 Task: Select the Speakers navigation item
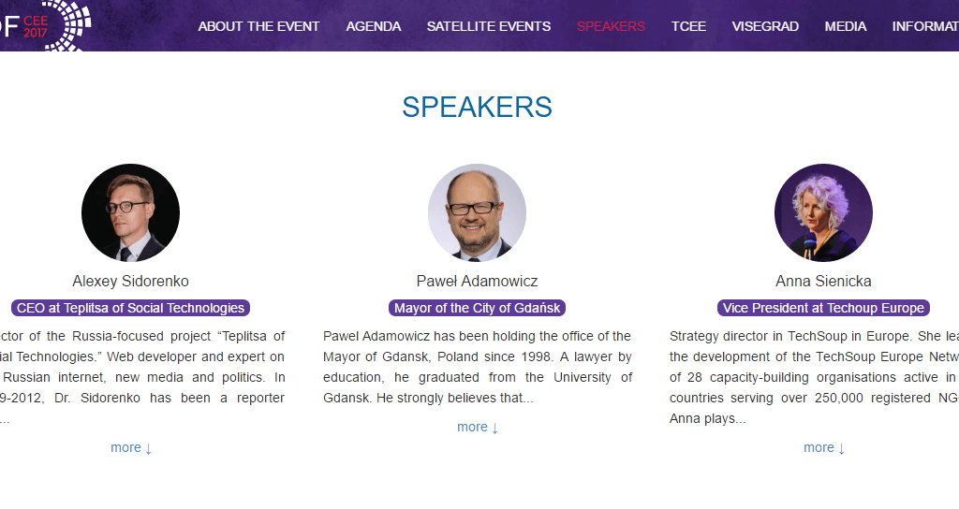click(611, 26)
